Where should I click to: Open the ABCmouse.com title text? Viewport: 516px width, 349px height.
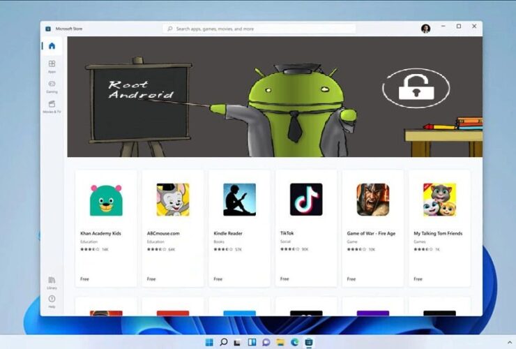(163, 233)
